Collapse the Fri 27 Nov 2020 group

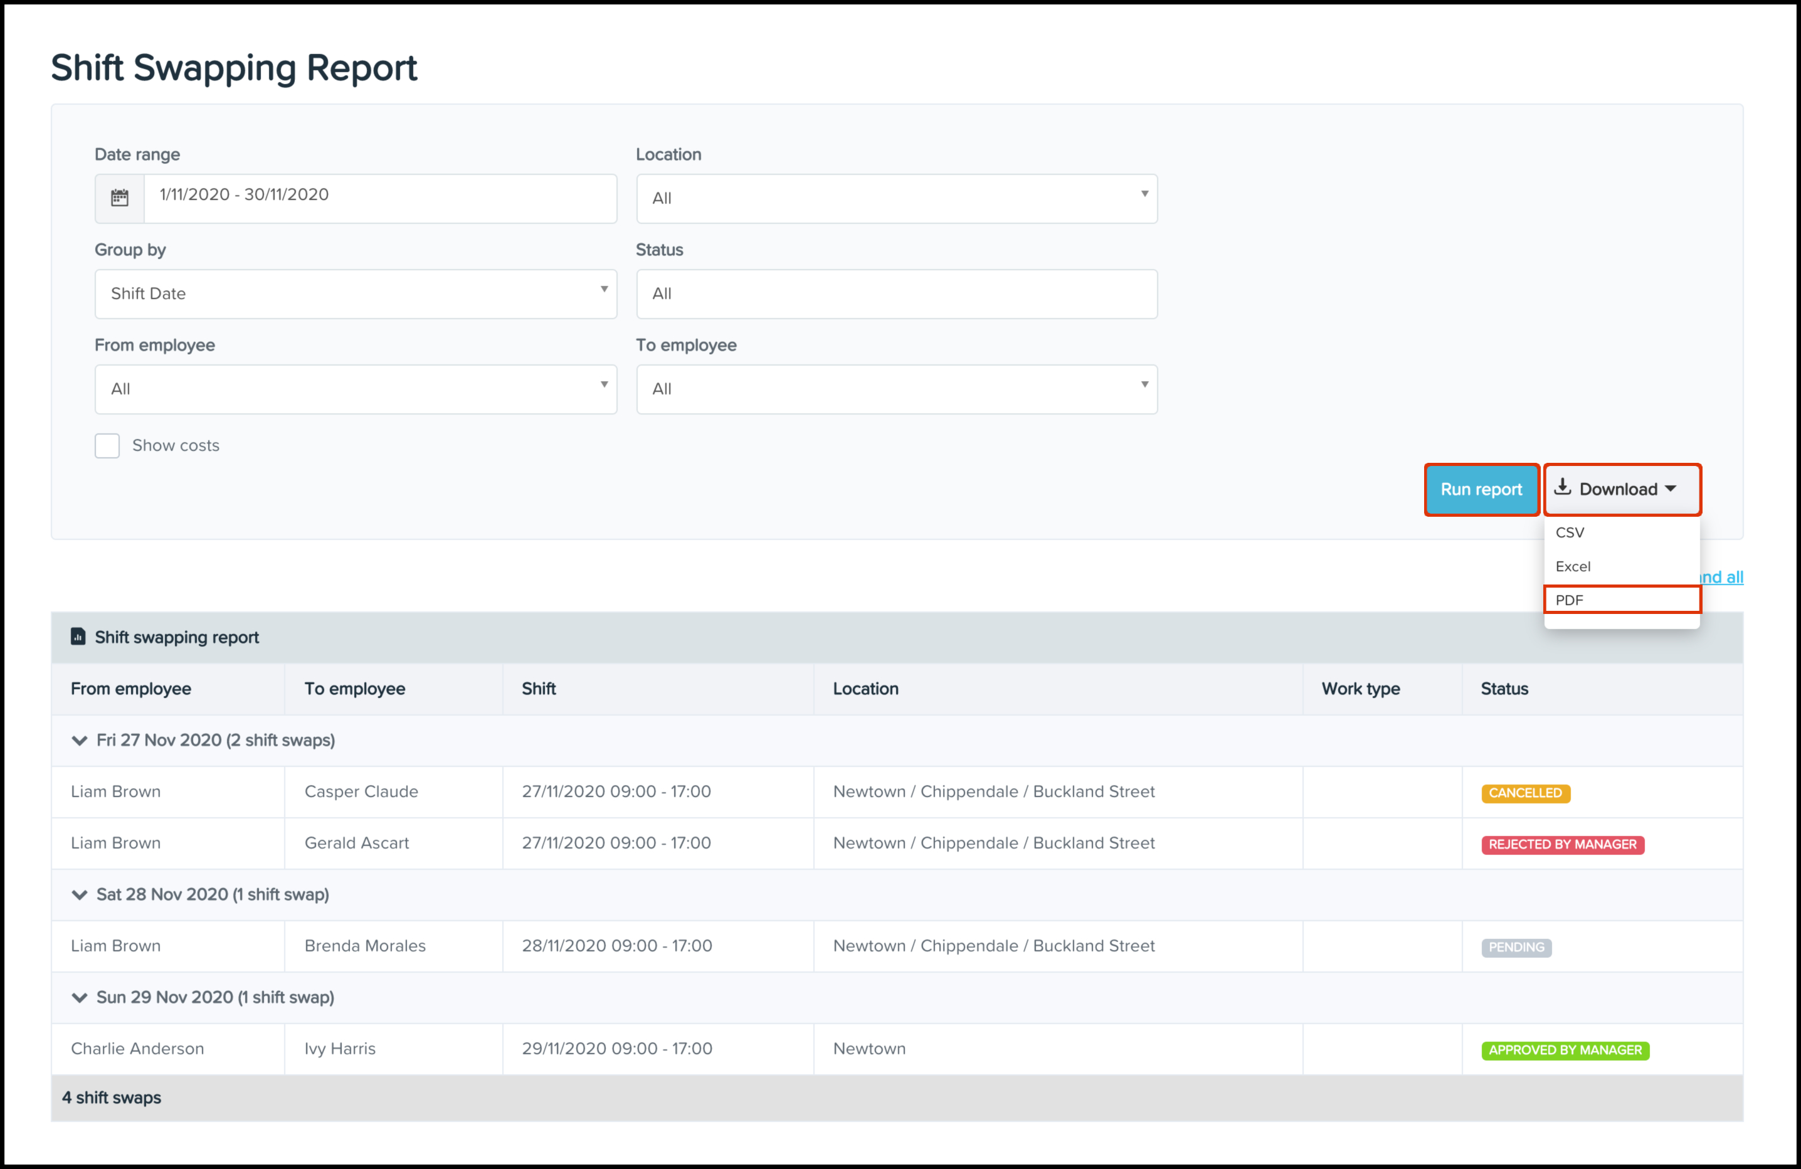click(x=80, y=740)
